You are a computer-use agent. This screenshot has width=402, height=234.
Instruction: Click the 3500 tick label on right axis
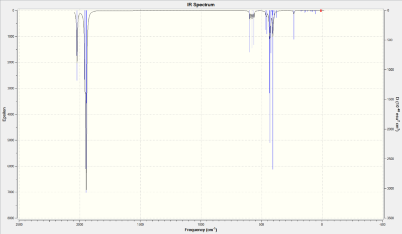(x=390, y=218)
